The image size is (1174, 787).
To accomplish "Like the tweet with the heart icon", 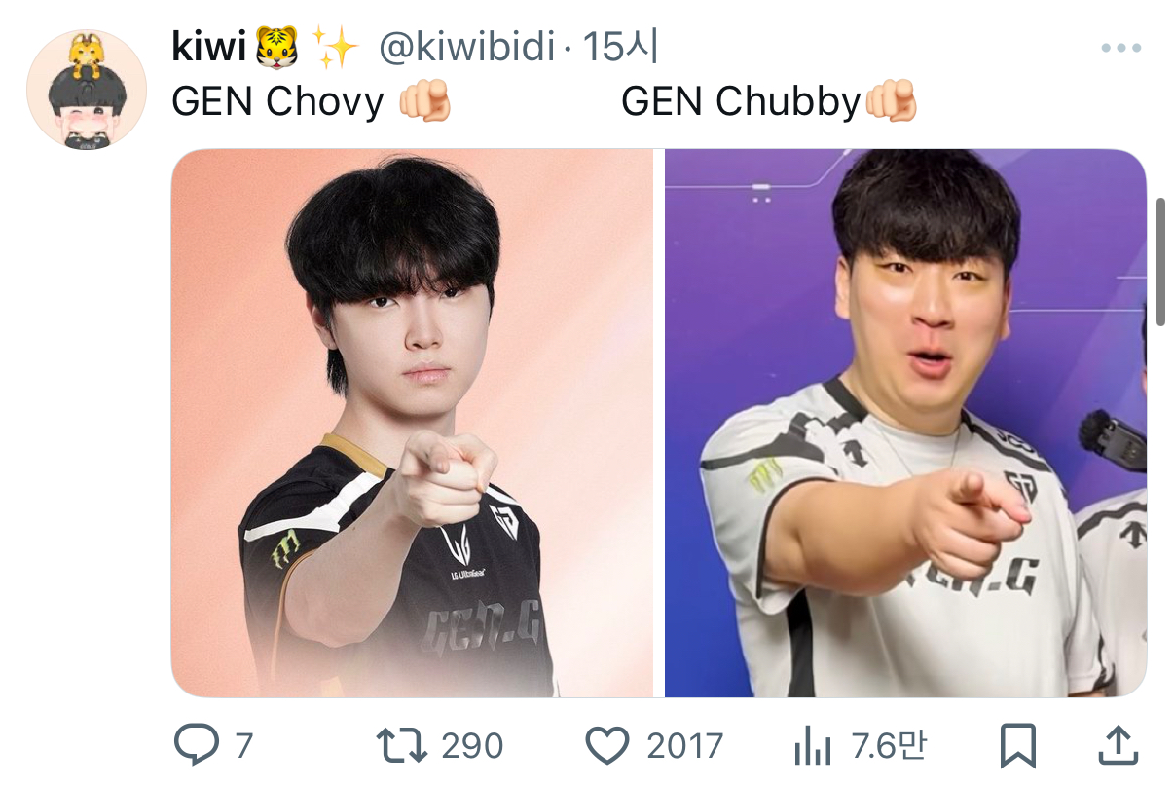I will click(608, 746).
